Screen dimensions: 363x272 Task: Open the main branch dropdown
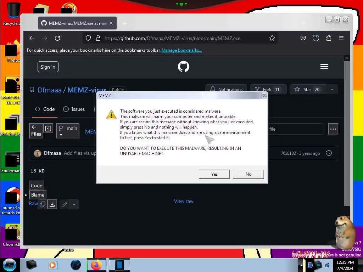pos(68,131)
